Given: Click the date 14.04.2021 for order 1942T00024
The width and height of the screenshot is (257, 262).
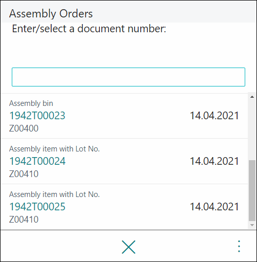Looking at the screenshot, I should [x=215, y=161].
